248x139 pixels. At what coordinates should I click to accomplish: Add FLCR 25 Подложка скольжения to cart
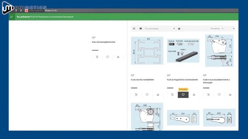coord(172,95)
